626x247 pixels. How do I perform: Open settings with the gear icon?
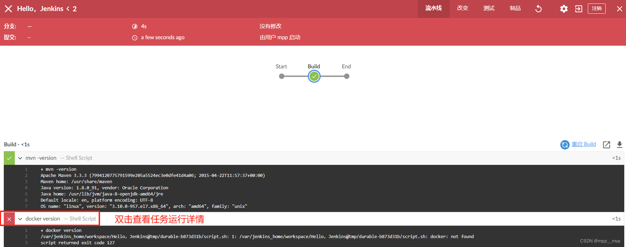(564, 9)
